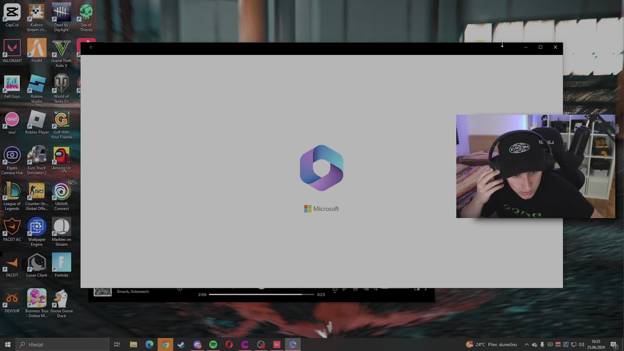Click the Spotify album art thumbnail
Screen dimensions: 624x351
[103, 292]
